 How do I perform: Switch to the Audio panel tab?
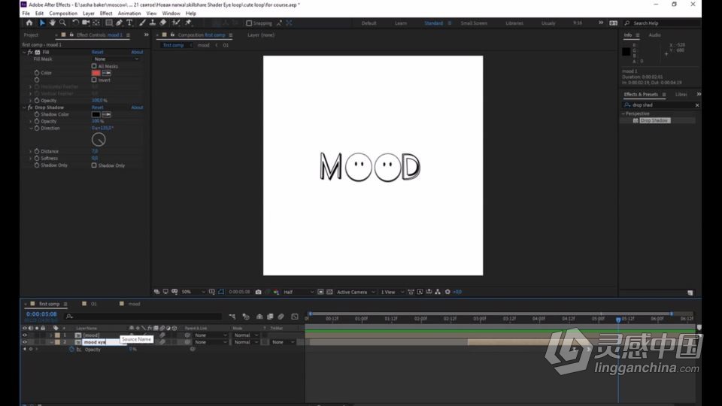point(655,35)
